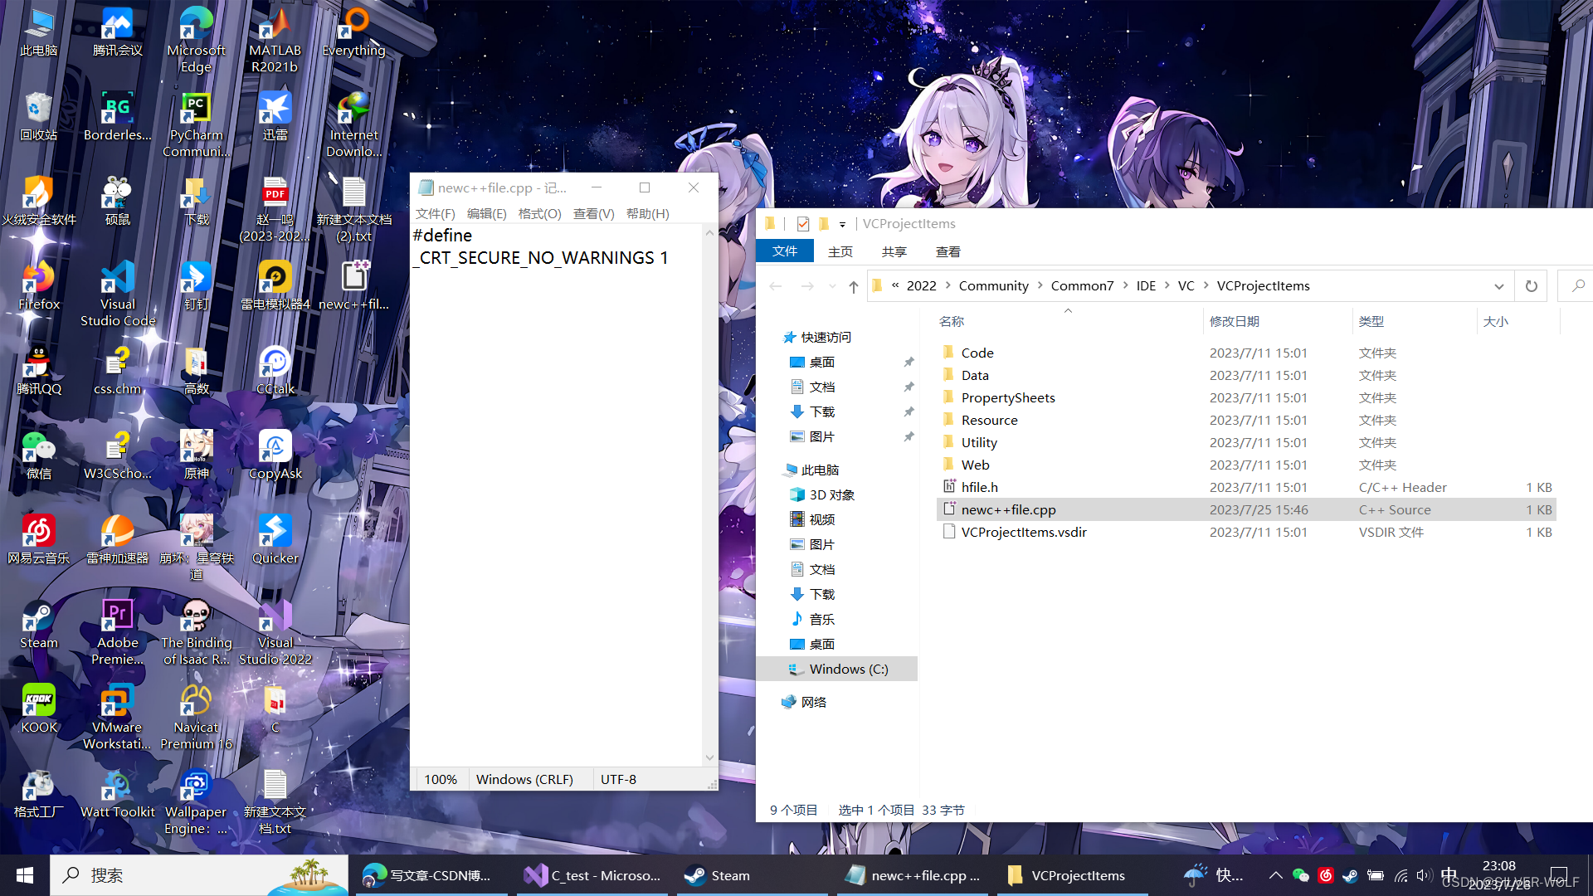The image size is (1593, 896).
Task: Click the Explorer back navigation arrow
Action: pos(776,286)
